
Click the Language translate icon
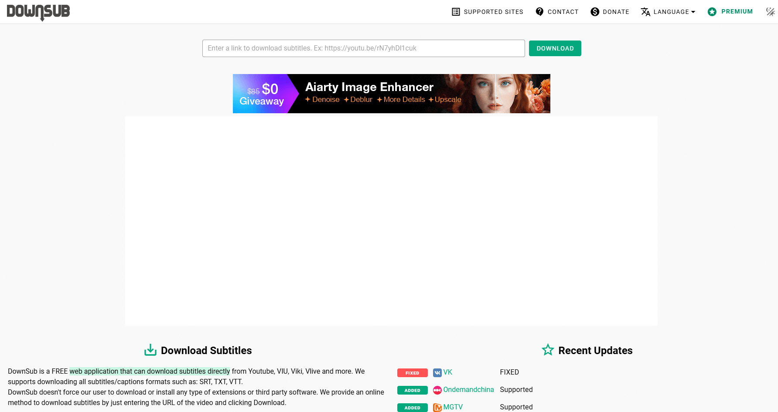(x=645, y=12)
